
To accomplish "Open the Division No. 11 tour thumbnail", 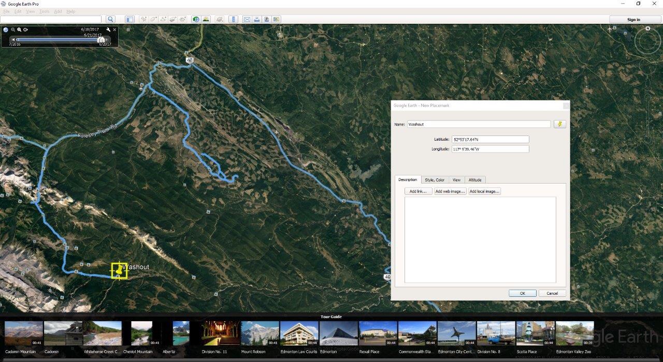I will coord(221,334).
